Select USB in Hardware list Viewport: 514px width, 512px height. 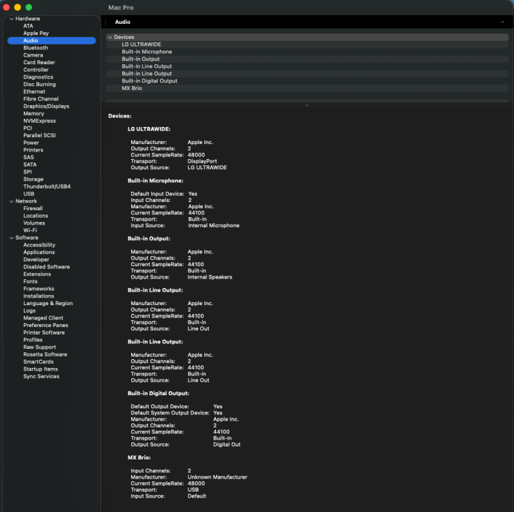point(29,194)
